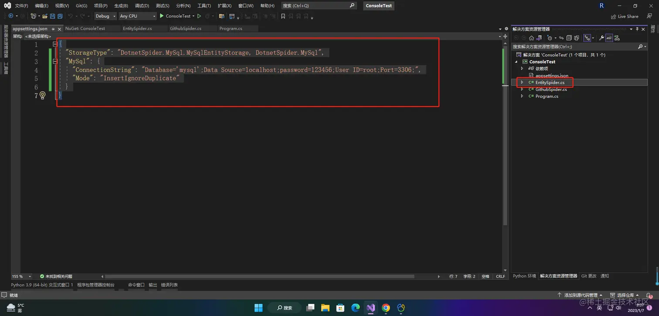Viewport: 659px width, 316px height.
Task: Expand Program.cs tree node arrow
Action: tap(522, 96)
